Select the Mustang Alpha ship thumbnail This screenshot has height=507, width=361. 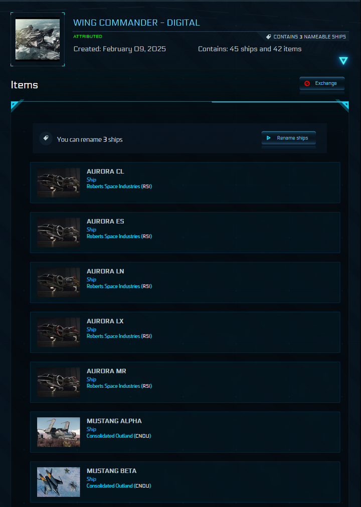click(59, 432)
